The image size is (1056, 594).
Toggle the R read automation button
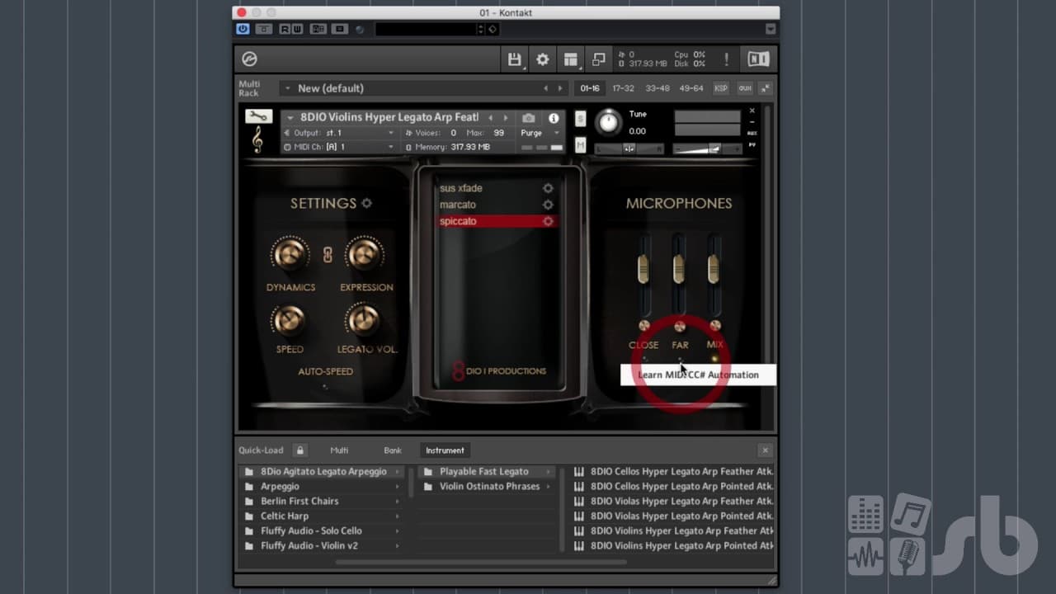[285, 29]
